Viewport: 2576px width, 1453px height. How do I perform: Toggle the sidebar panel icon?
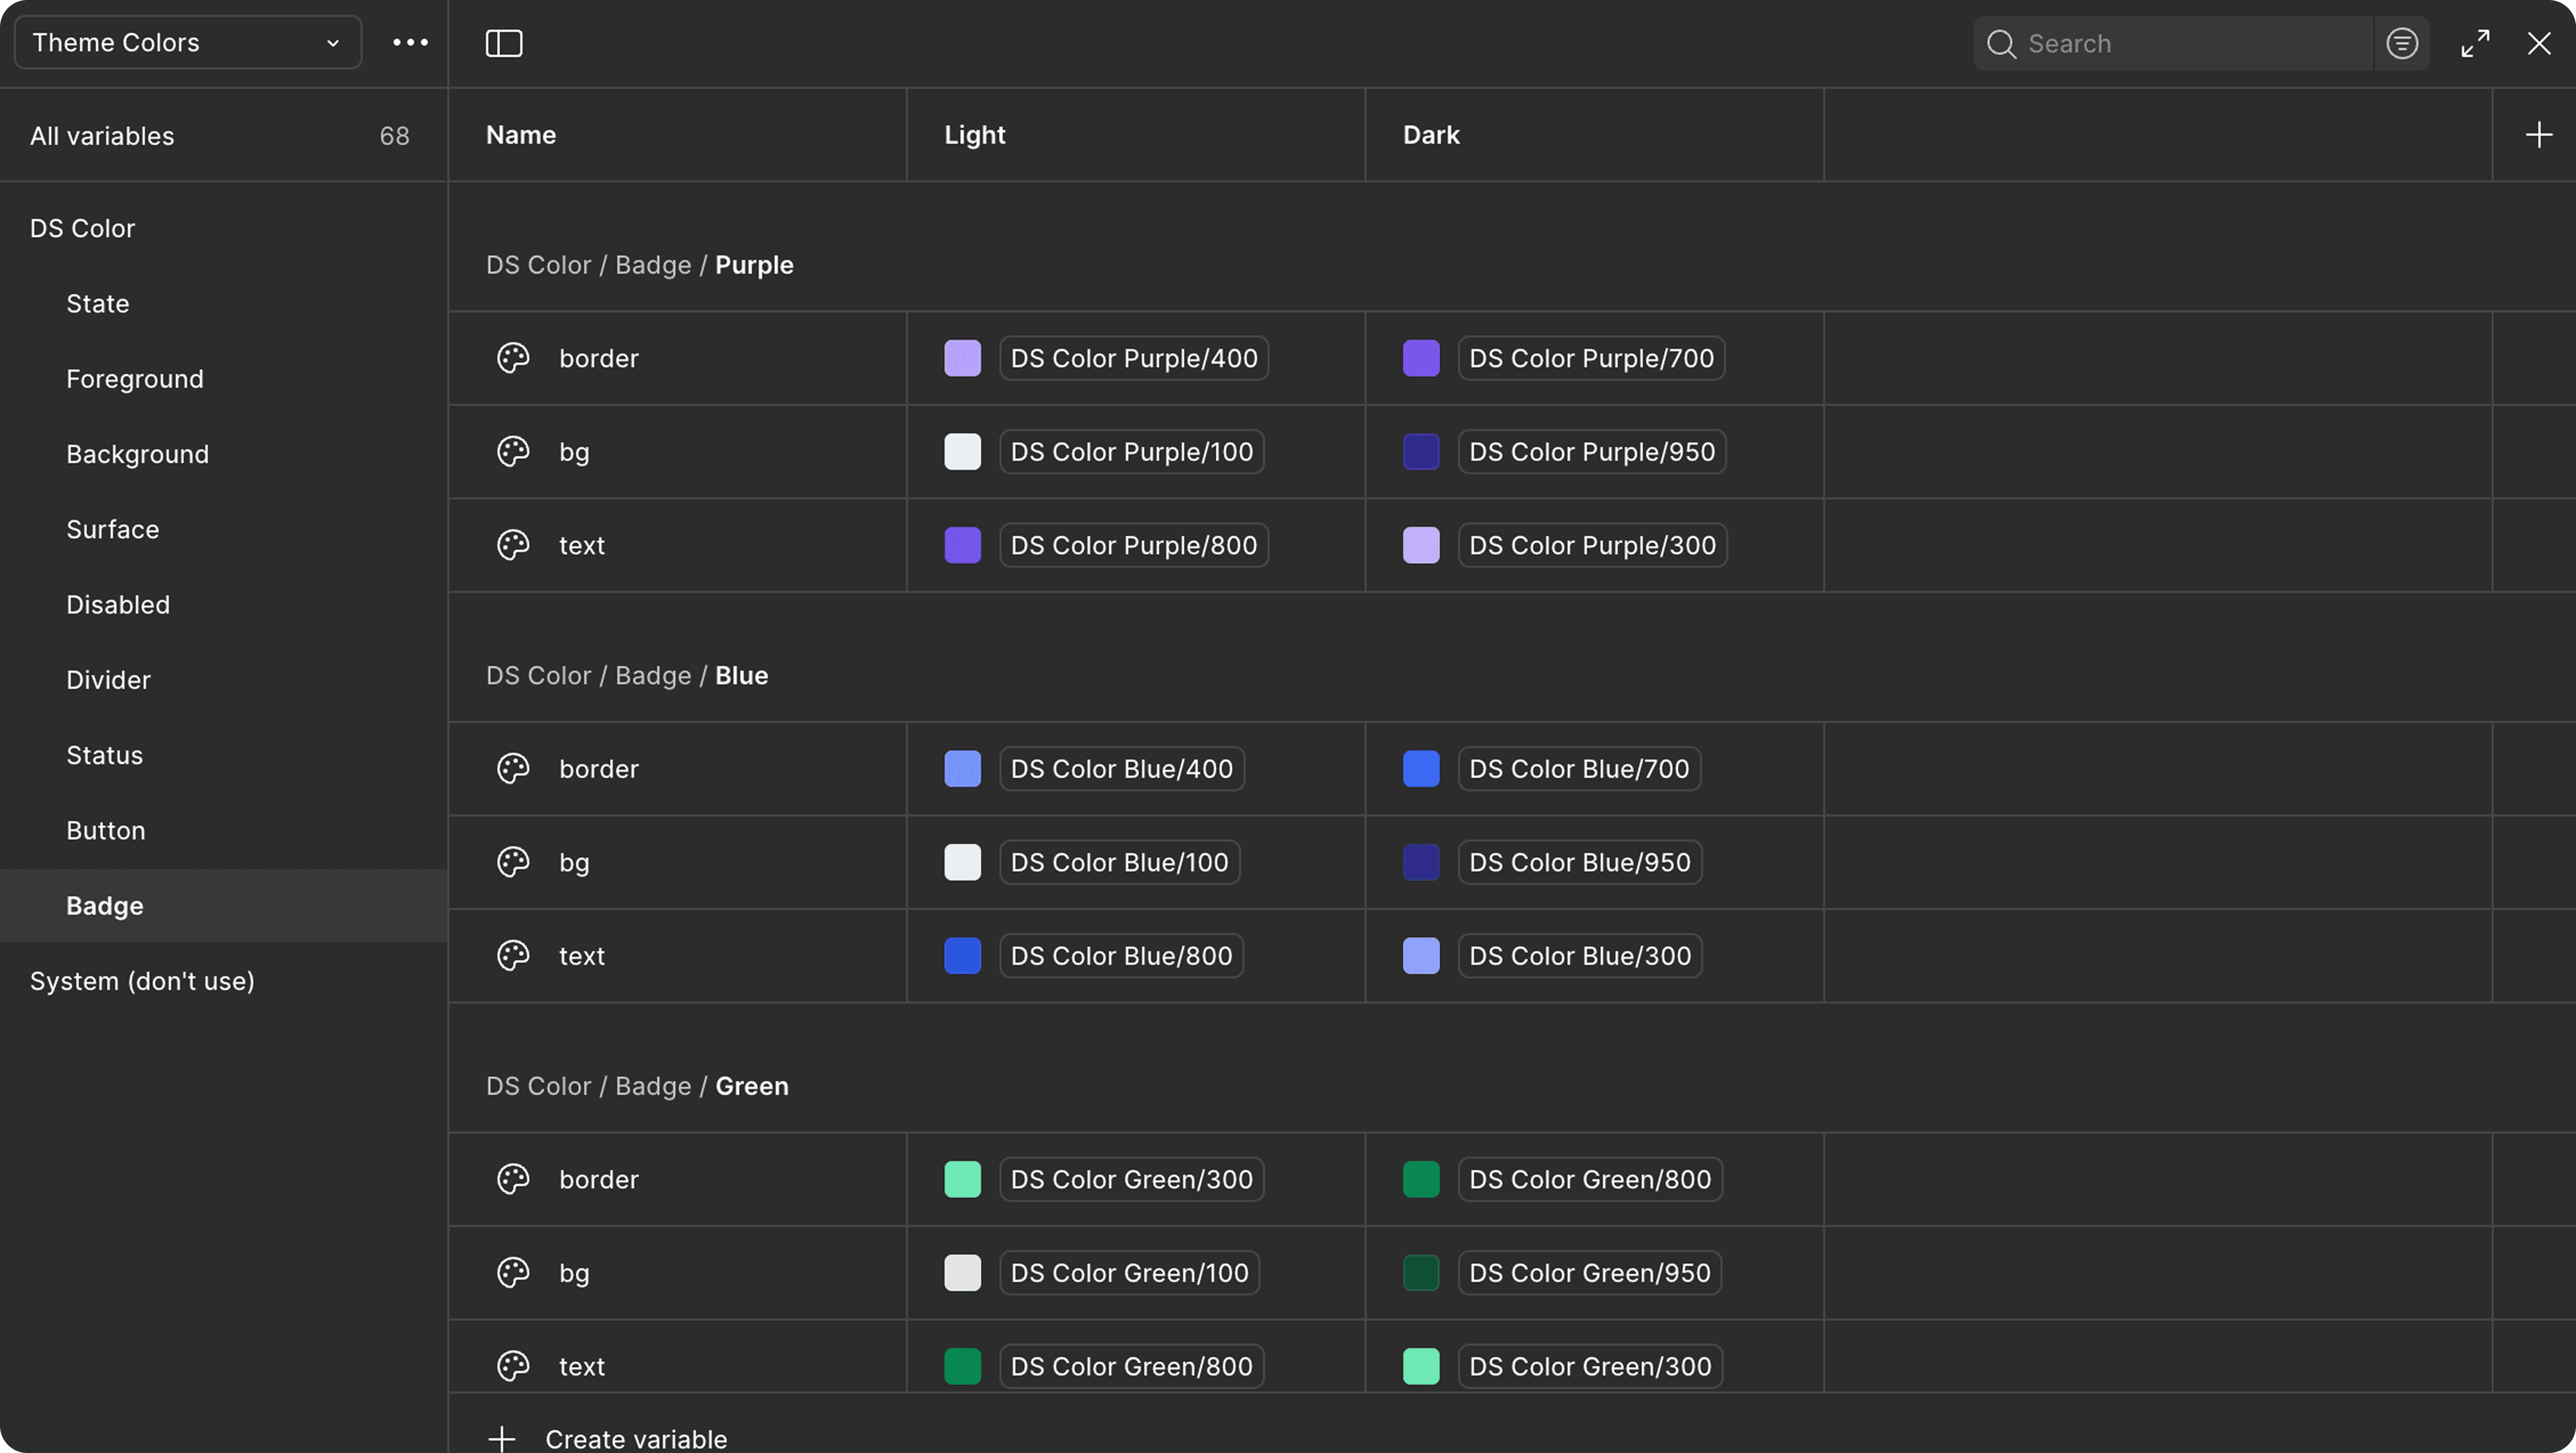click(x=504, y=43)
